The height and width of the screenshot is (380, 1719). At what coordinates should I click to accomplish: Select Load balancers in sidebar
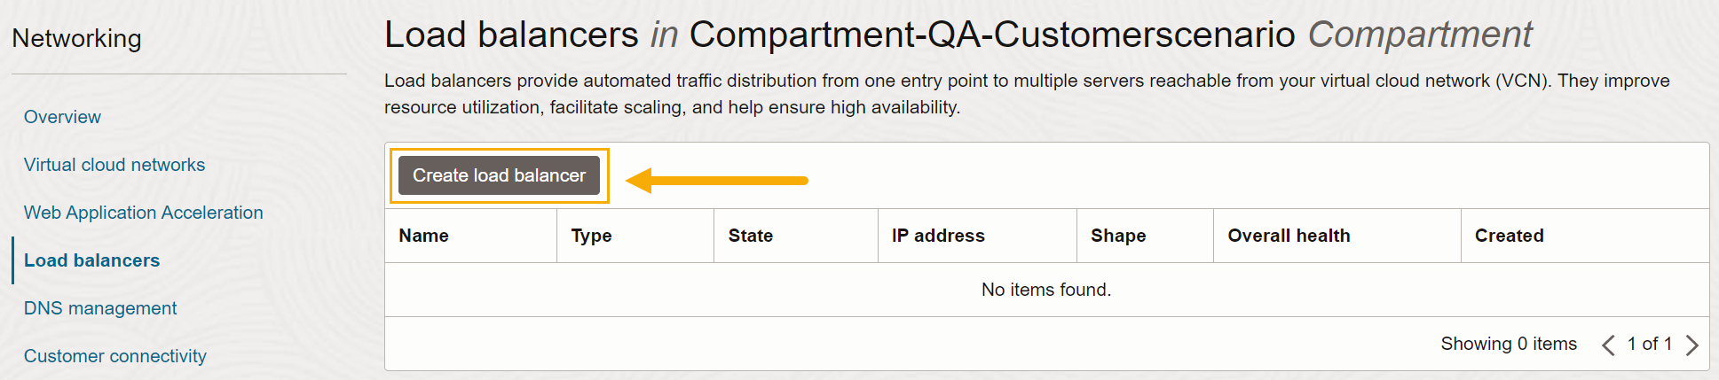point(91,260)
